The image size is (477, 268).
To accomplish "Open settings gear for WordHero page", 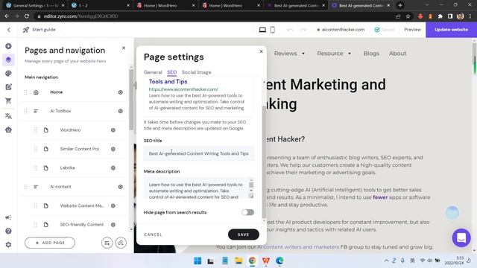I will [113, 130].
